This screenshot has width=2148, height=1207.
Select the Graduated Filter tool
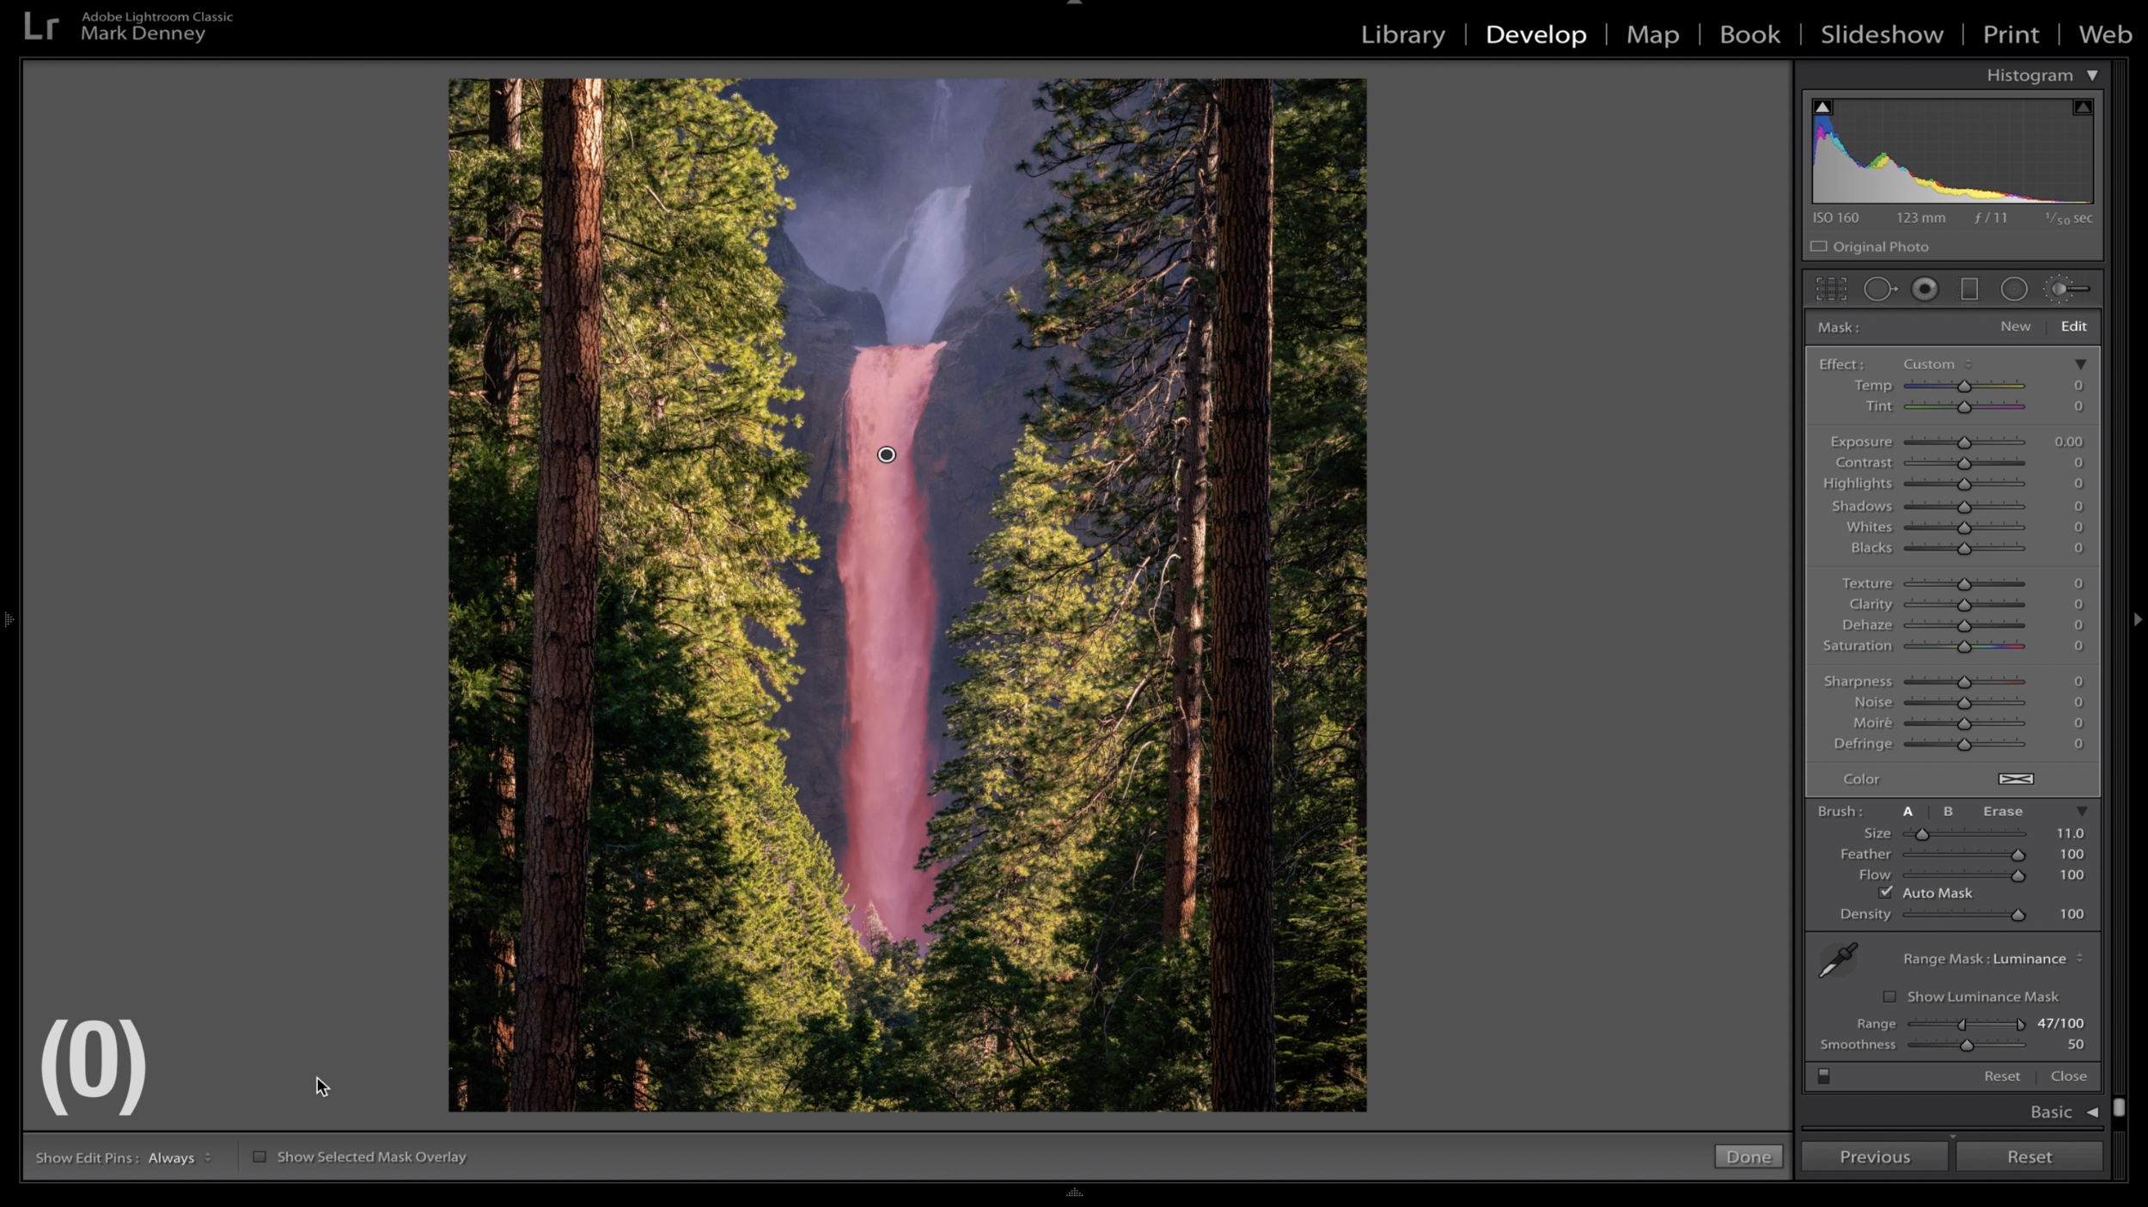(x=1969, y=290)
